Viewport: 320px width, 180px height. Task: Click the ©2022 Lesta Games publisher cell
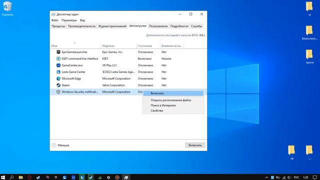tap(118, 72)
